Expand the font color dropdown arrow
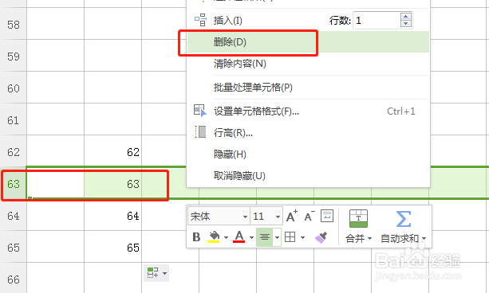This screenshot has height=293, width=489. (x=251, y=238)
